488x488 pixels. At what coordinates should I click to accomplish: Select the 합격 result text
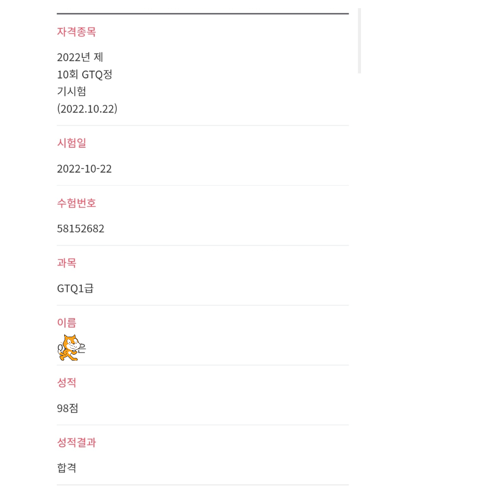[66, 468]
